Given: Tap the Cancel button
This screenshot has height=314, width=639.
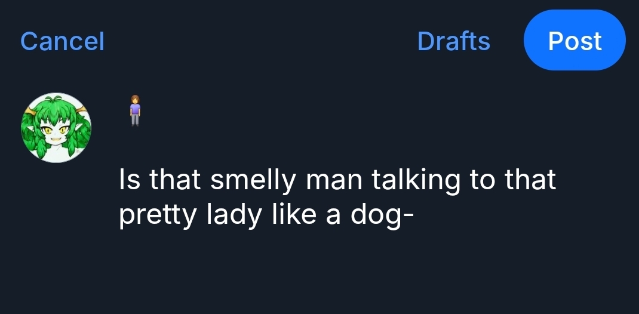Looking at the screenshot, I should click(x=62, y=41).
